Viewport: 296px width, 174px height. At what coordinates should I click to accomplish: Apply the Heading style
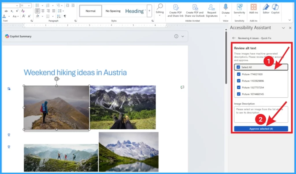135,11
